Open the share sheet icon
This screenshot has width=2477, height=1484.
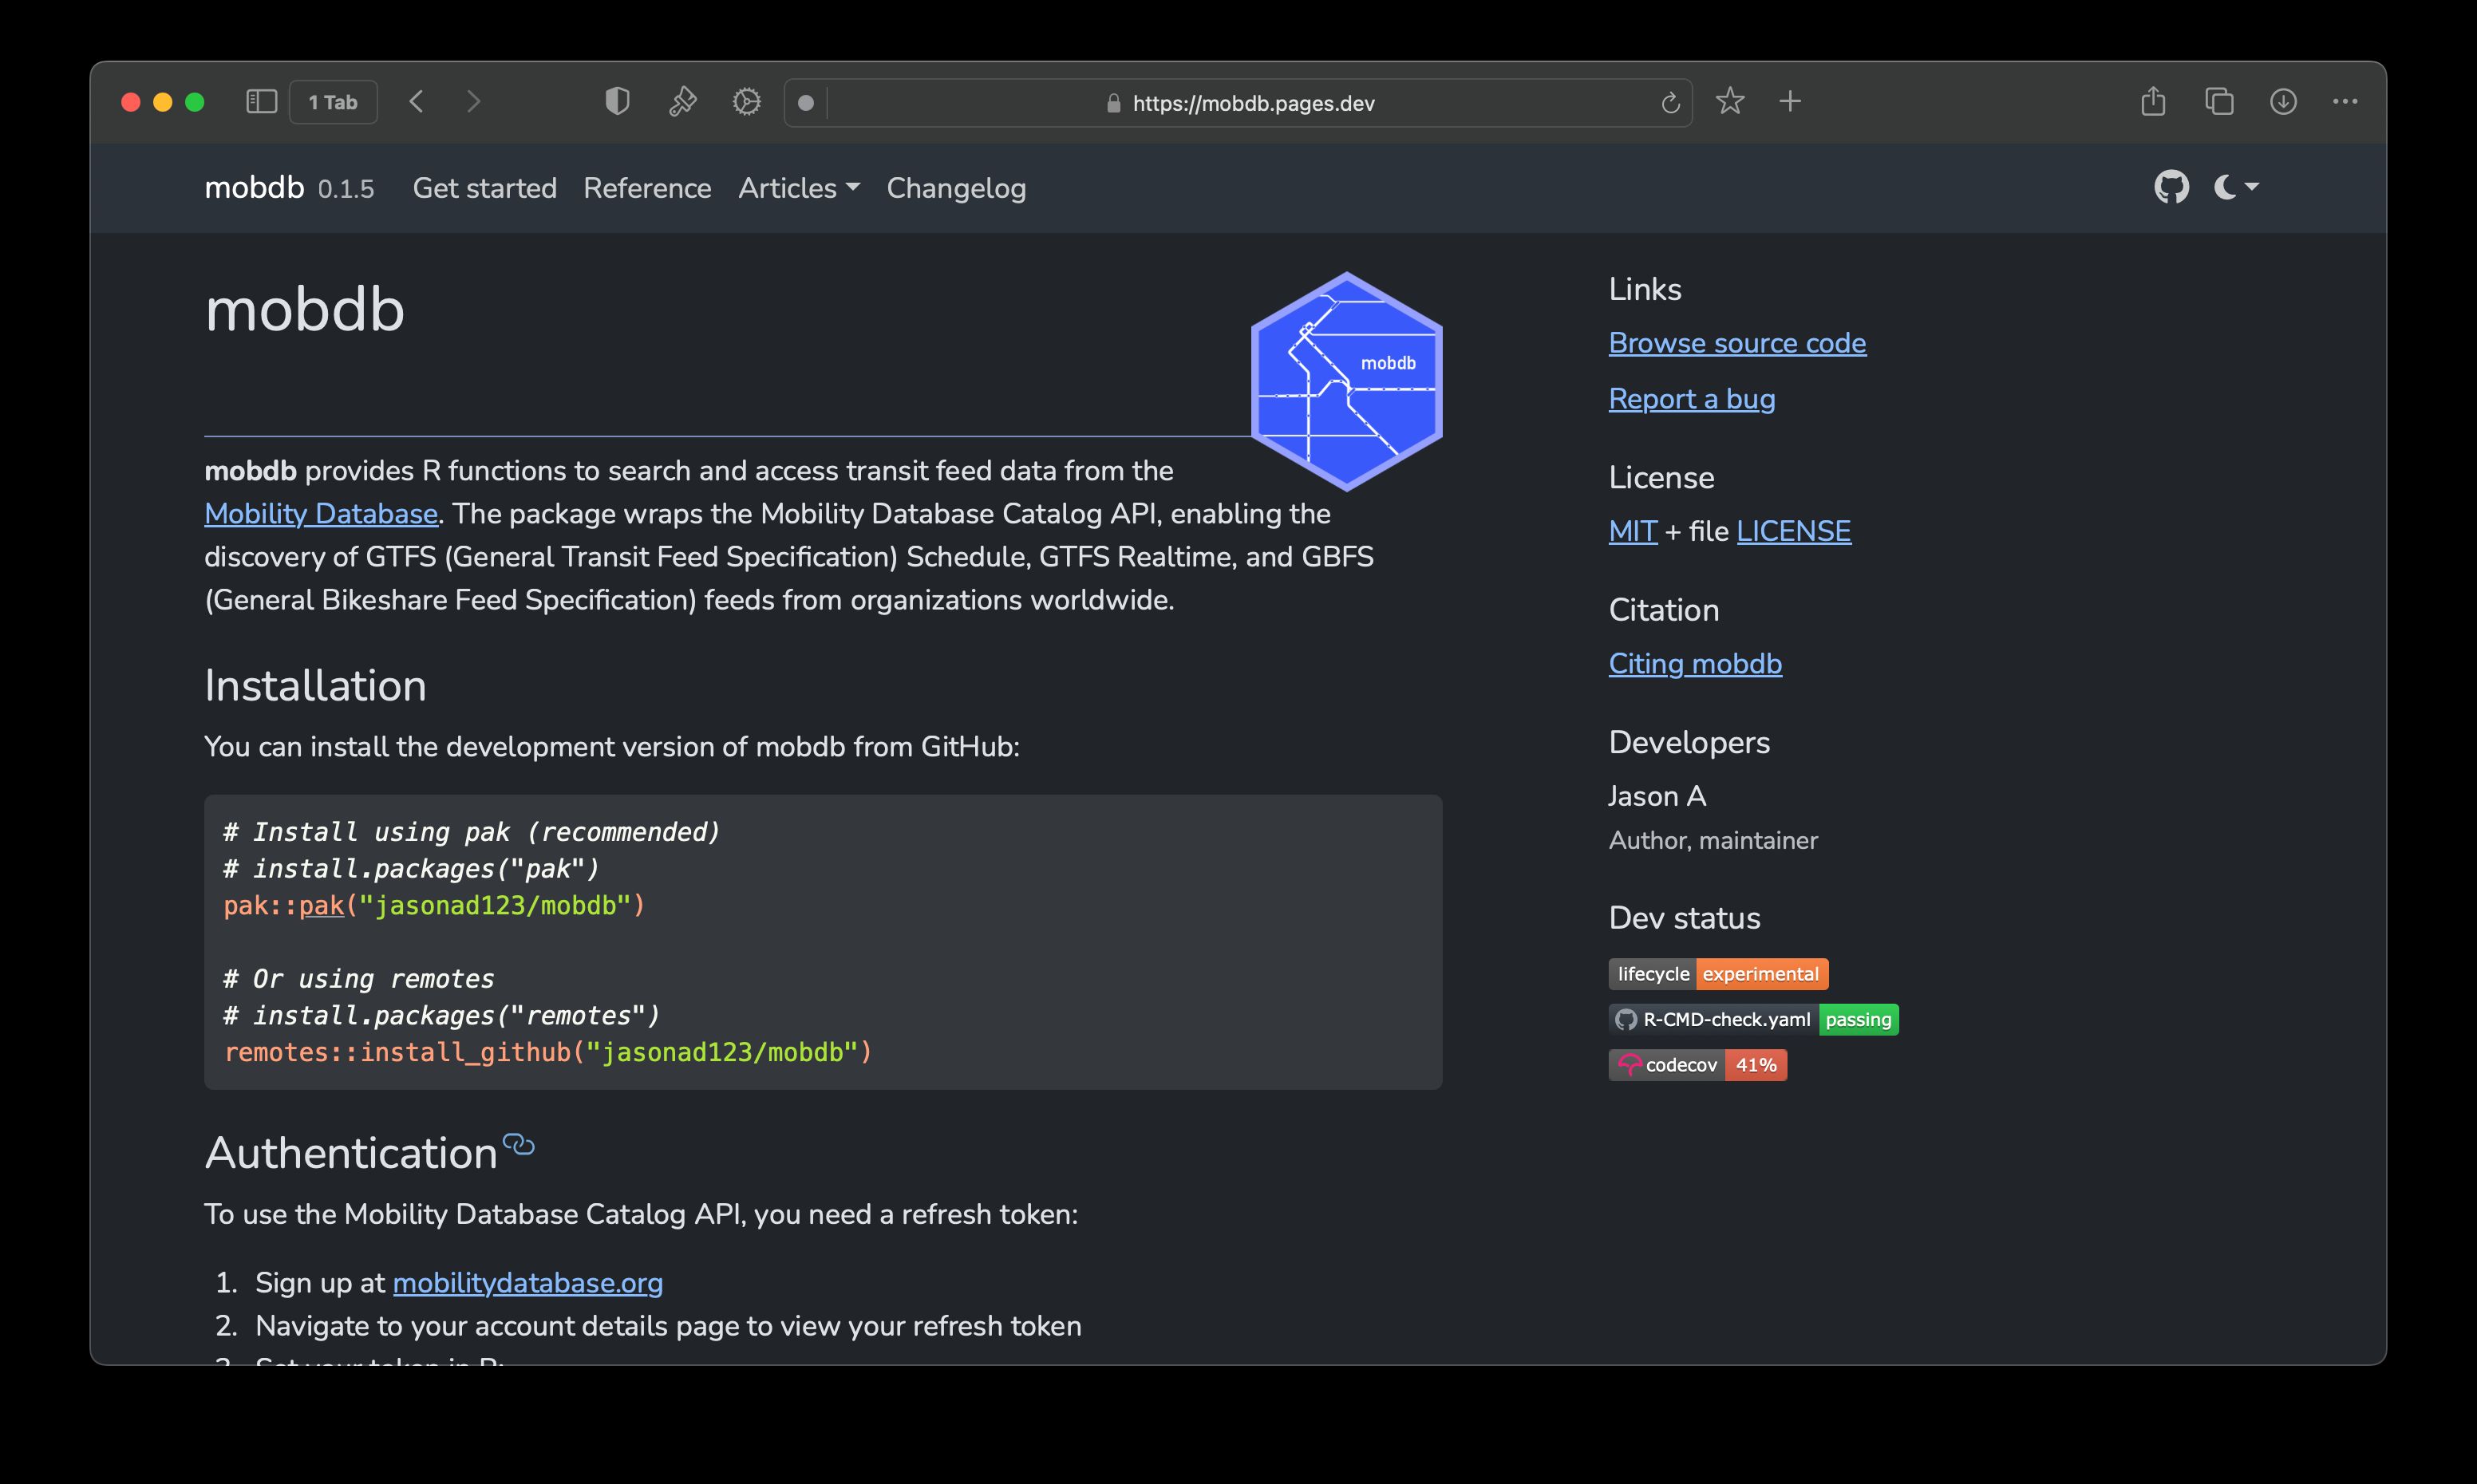click(x=2152, y=101)
